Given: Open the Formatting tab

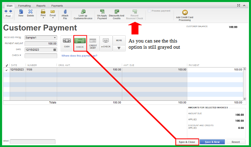Looking at the screenshot, I should [24, 6].
